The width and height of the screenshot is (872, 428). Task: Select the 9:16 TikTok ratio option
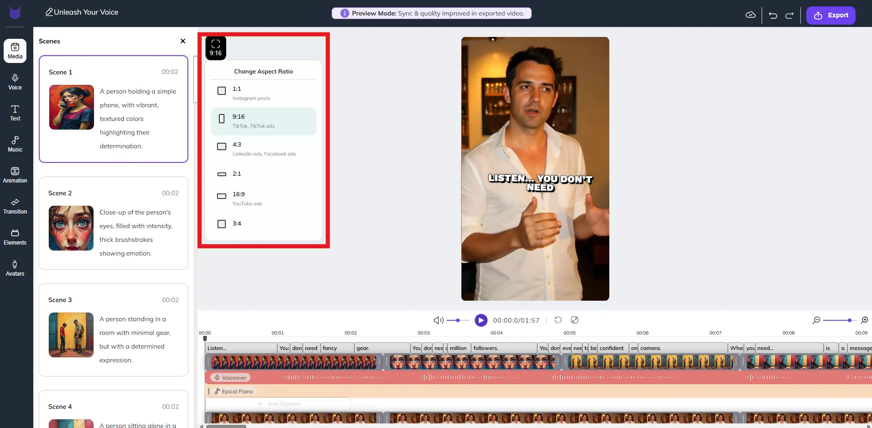click(264, 121)
